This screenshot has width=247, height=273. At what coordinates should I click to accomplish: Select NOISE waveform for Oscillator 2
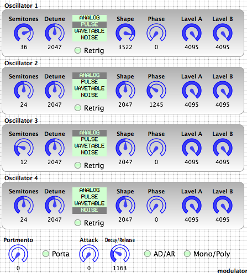(x=90, y=95)
